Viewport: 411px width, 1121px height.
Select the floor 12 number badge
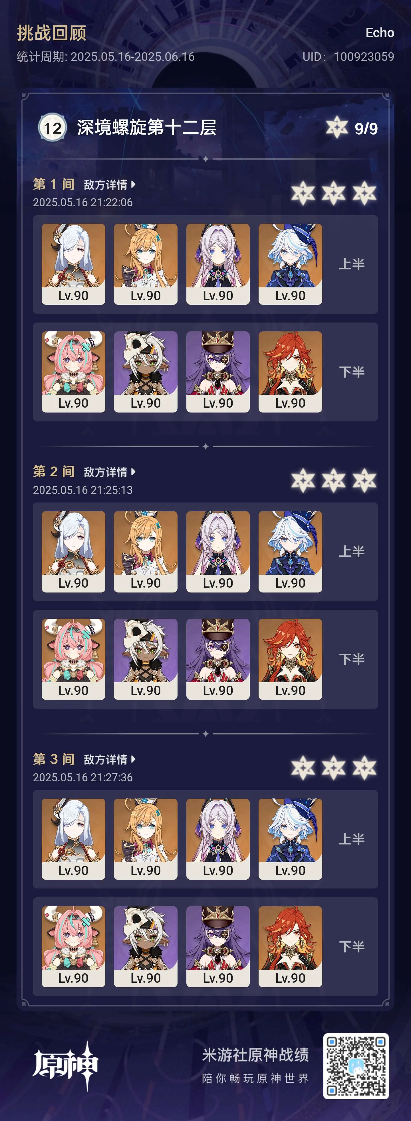tap(53, 128)
